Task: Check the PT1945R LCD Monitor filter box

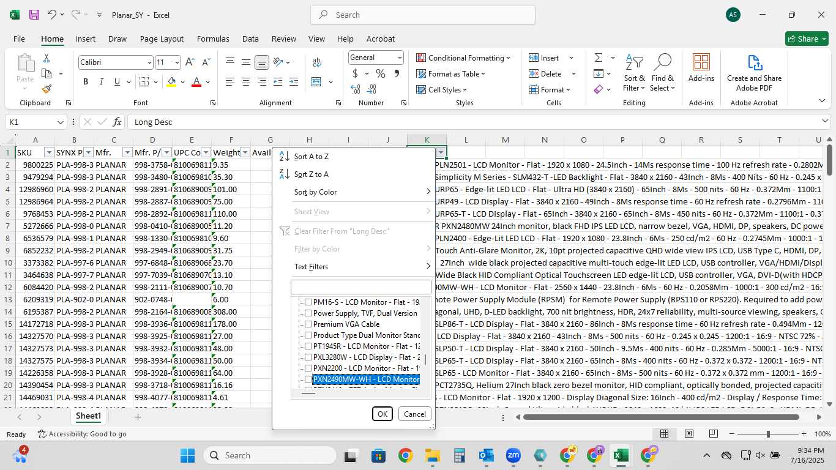Action: (x=308, y=346)
